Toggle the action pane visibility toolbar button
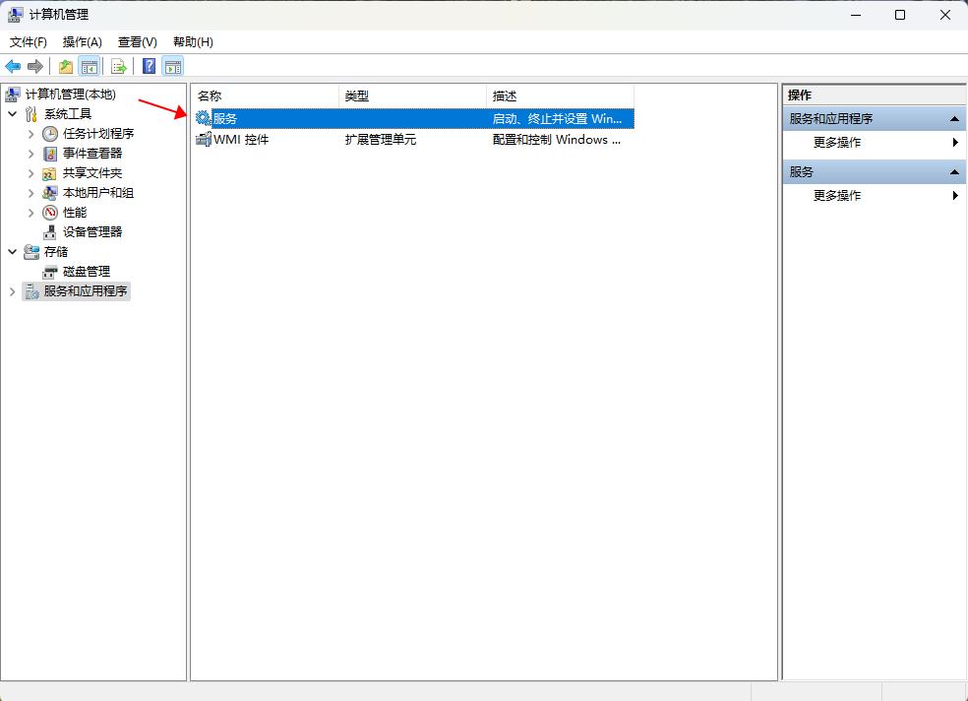 [x=172, y=66]
